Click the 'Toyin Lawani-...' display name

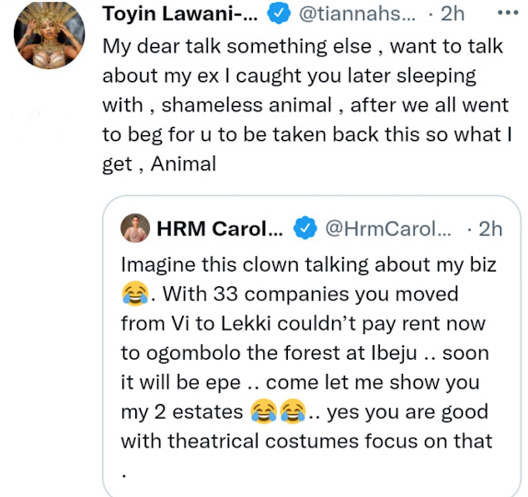(180, 14)
